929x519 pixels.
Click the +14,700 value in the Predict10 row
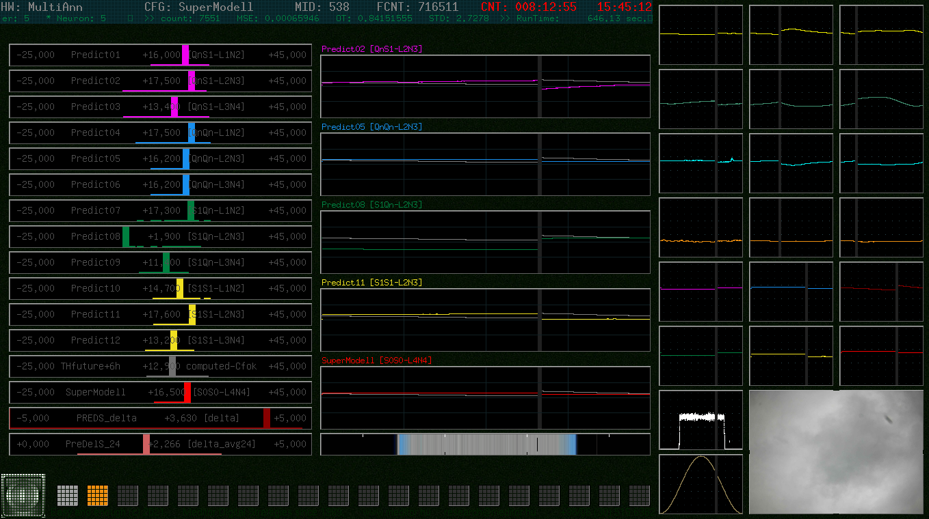tap(161, 288)
